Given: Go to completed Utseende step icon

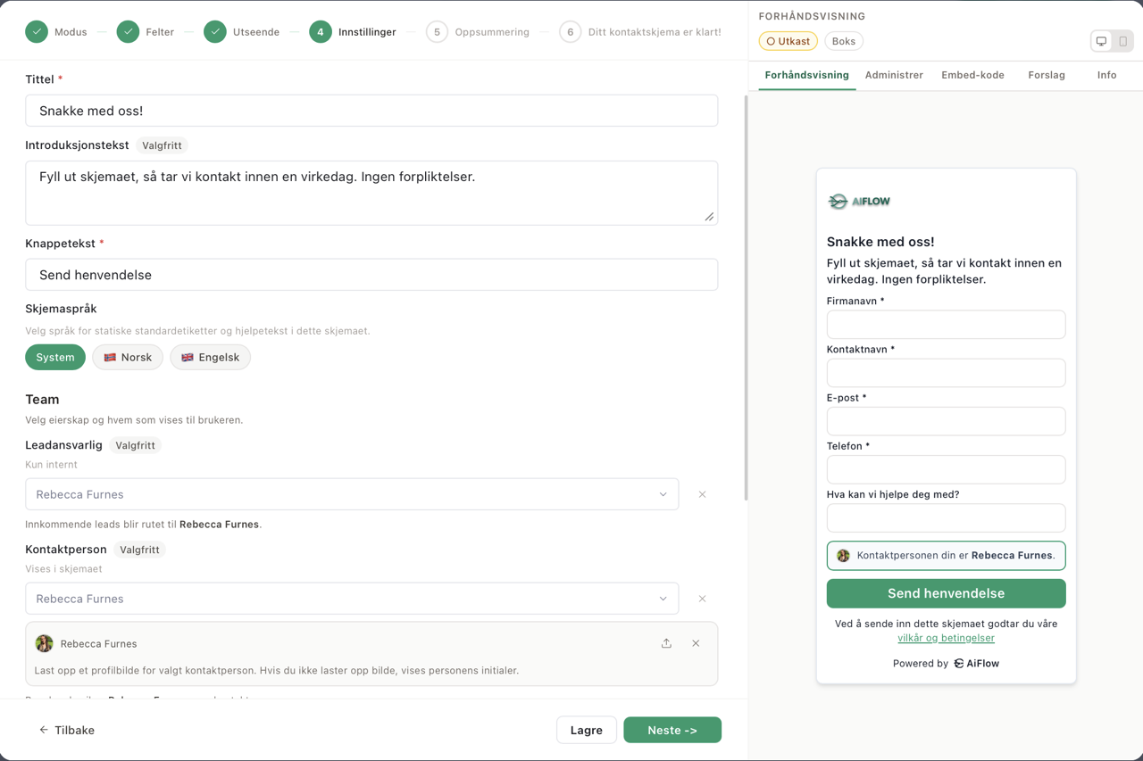Looking at the screenshot, I should [x=215, y=32].
